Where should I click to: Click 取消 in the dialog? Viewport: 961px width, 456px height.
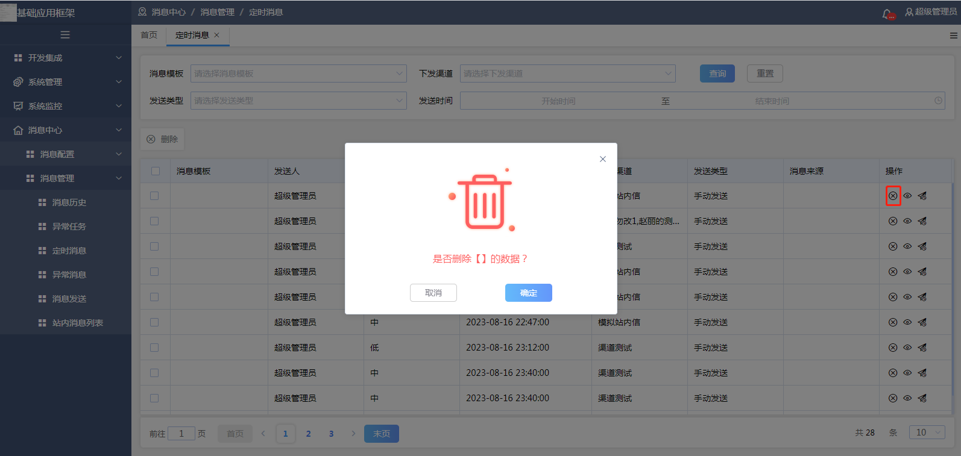433,293
